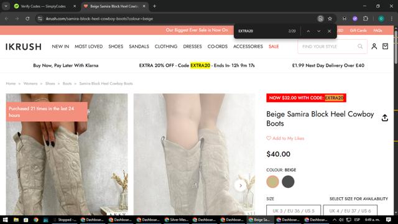398x224 pixels.
Task: Bookmark page with star icon
Action: (x=330, y=19)
